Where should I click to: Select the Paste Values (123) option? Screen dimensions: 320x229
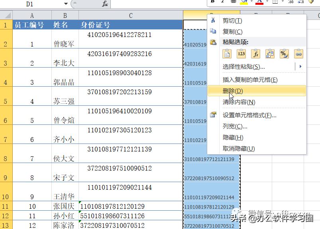point(241,54)
